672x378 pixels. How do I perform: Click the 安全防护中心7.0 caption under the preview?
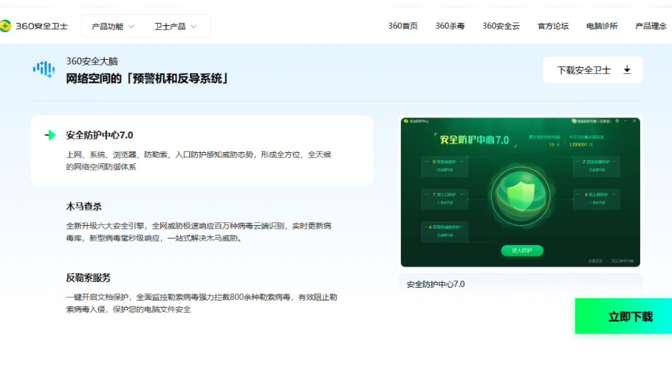436,284
